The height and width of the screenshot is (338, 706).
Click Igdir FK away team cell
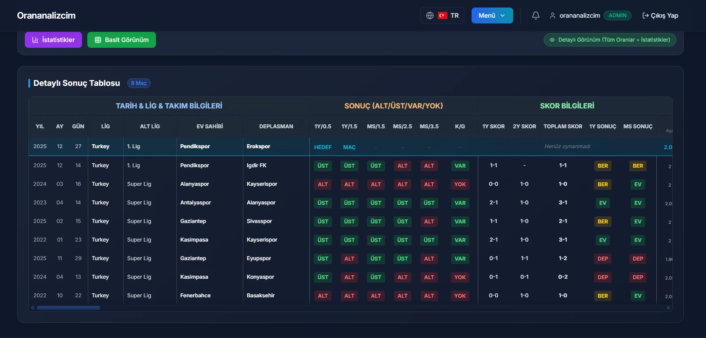[257, 165]
